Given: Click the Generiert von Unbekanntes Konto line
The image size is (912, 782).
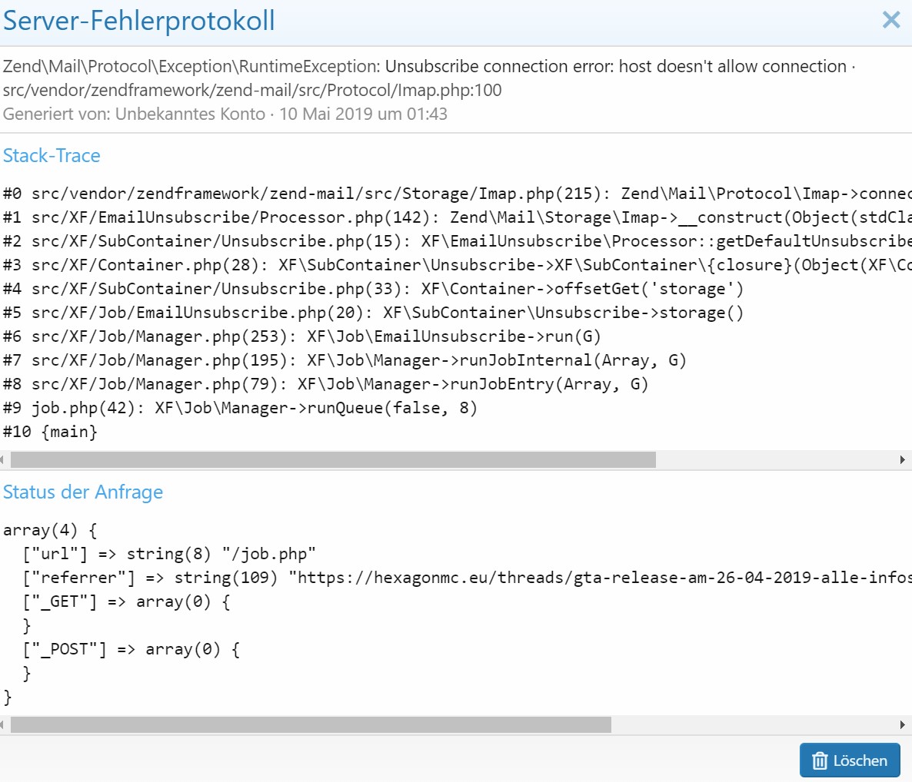Looking at the screenshot, I should coord(225,114).
